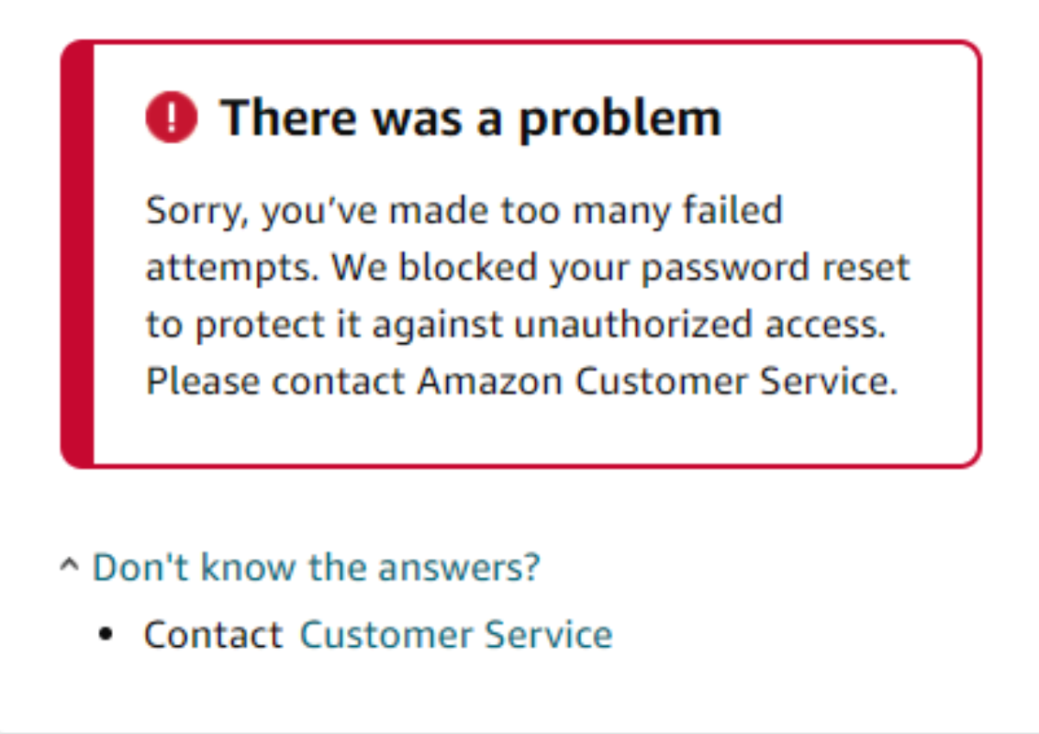The height and width of the screenshot is (734, 1039).
Task: Collapse the caret beside Don't know the answers
Action: pos(69,568)
